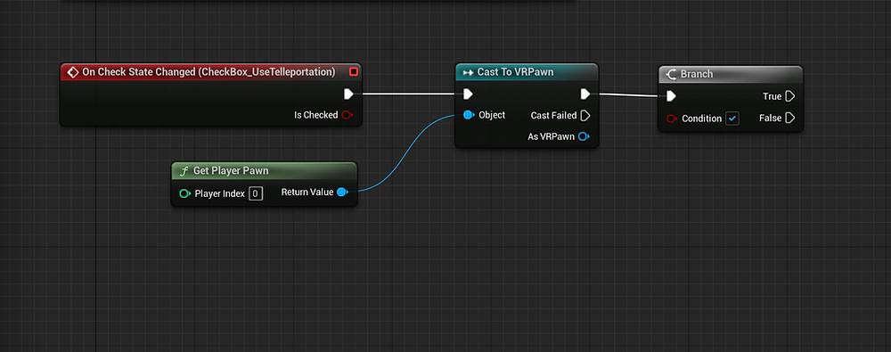
Task: Click the Condition label on Branch
Action: click(x=702, y=119)
